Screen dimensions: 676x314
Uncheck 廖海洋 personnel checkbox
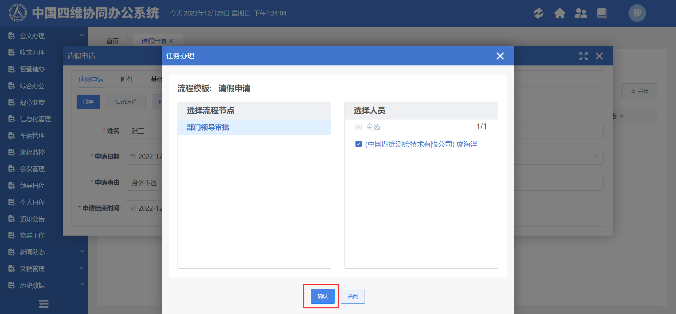359,144
